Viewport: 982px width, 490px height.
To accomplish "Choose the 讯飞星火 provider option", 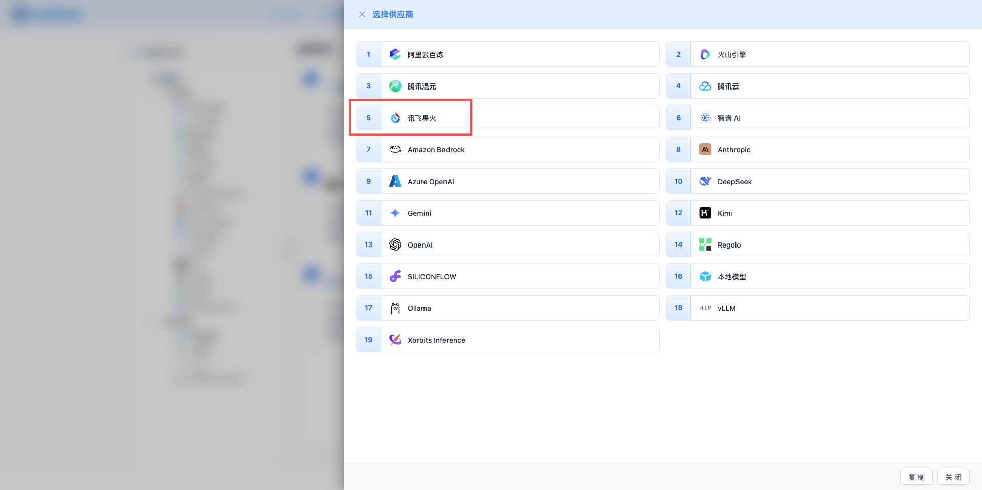I will [x=421, y=118].
